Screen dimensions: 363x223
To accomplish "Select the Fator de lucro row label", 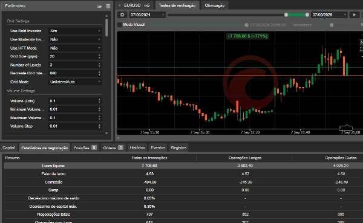I will pos(53,173).
